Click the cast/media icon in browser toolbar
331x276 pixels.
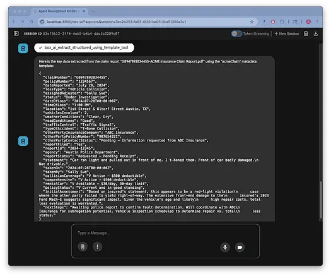click(x=295, y=21)
